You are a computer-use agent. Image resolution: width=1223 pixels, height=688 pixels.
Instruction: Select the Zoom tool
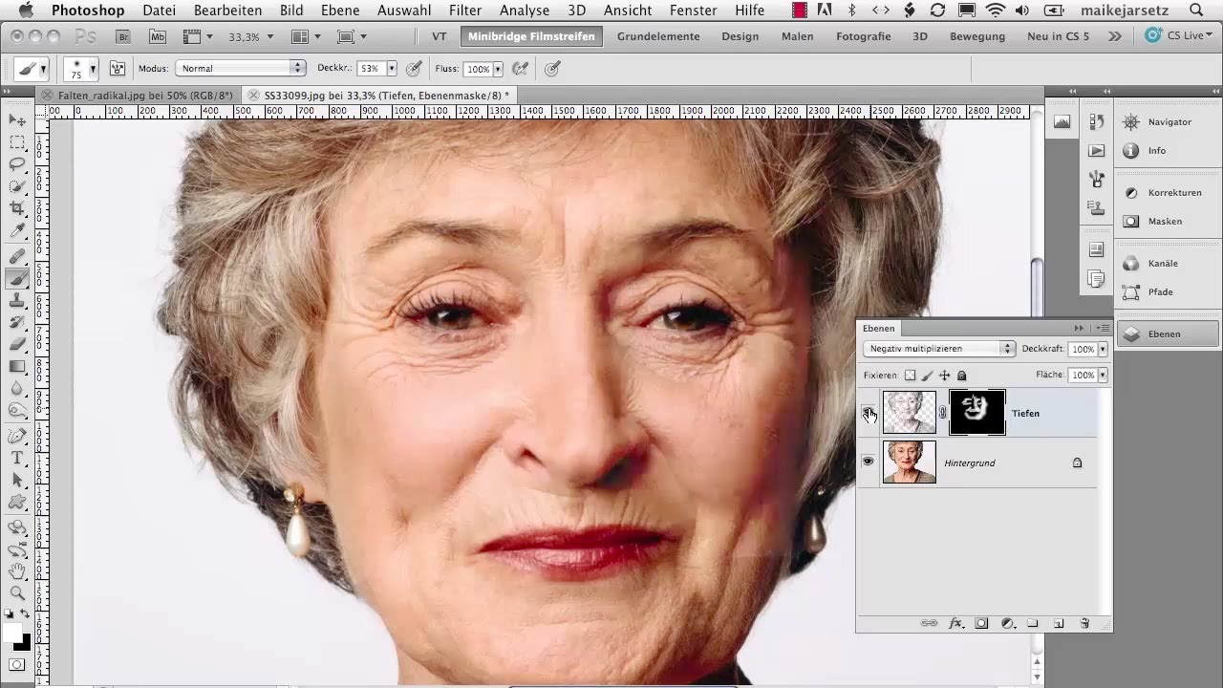pos(17,593)
